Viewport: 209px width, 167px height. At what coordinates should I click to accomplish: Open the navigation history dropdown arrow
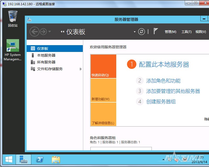pos(50,32)
